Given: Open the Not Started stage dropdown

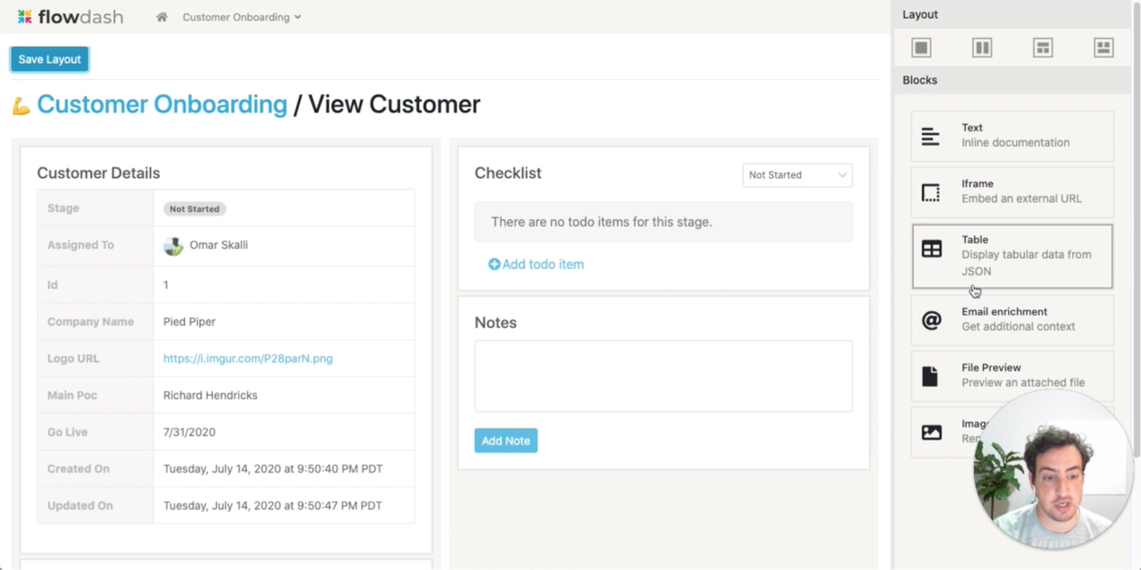Looking at the screenshot, I should [x=797, y=175].
